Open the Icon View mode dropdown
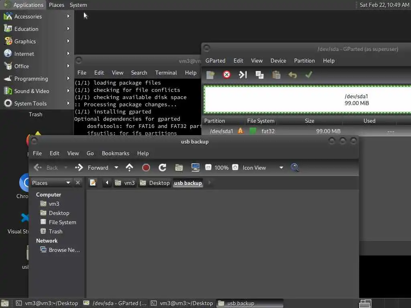The image size is (411, 308). [263, 168]
